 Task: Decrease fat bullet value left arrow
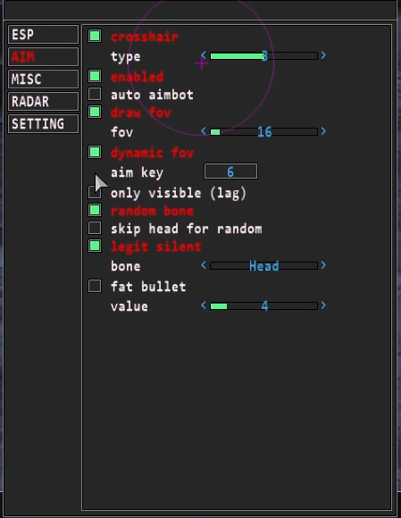coord(204,305)
